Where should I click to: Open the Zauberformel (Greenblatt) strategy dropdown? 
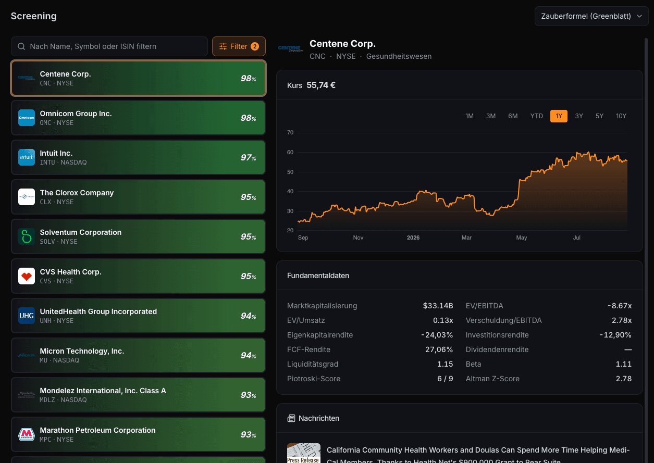[591, 16]
